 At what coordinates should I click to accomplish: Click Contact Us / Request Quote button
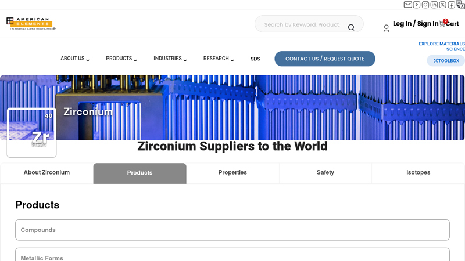click(324, 59)
